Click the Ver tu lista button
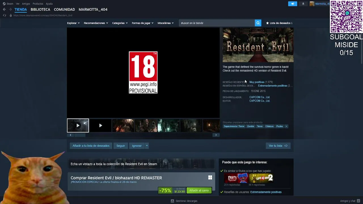 click(278, 146)
